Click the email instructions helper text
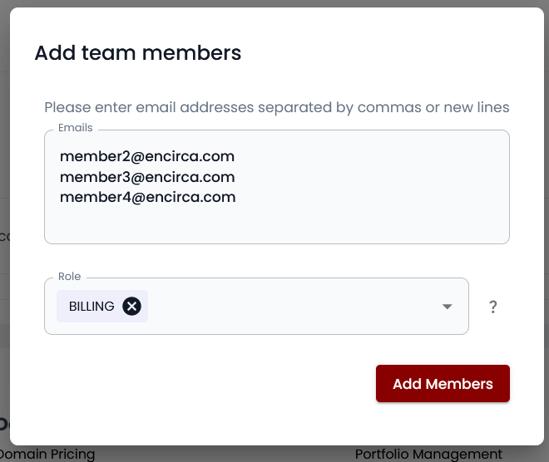The image size is (549, 462). point(276,107)
